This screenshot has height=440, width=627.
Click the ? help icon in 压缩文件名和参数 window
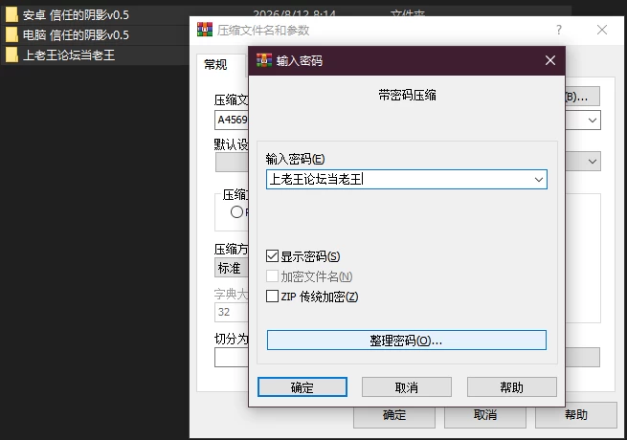(x=559, y=30)
